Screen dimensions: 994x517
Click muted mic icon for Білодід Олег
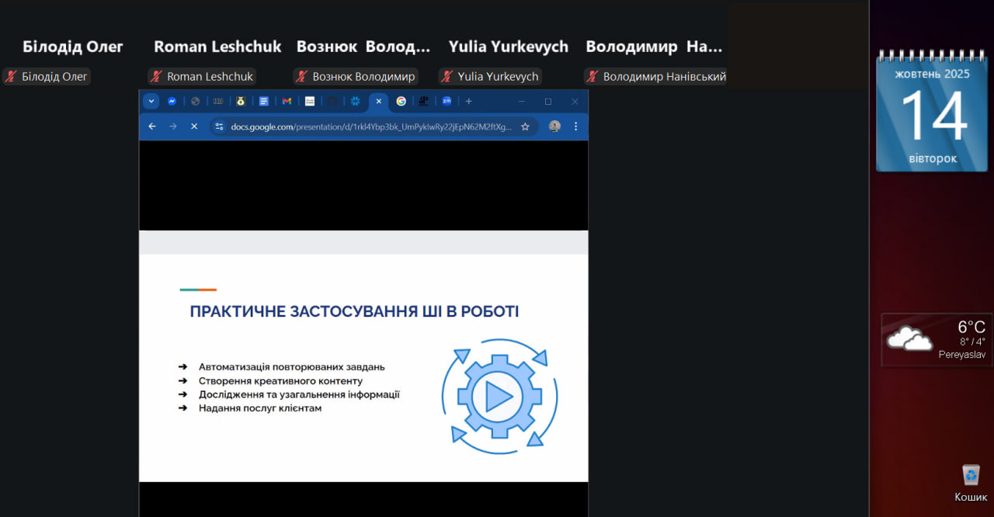pyautogui.click(x=11, y=76)
